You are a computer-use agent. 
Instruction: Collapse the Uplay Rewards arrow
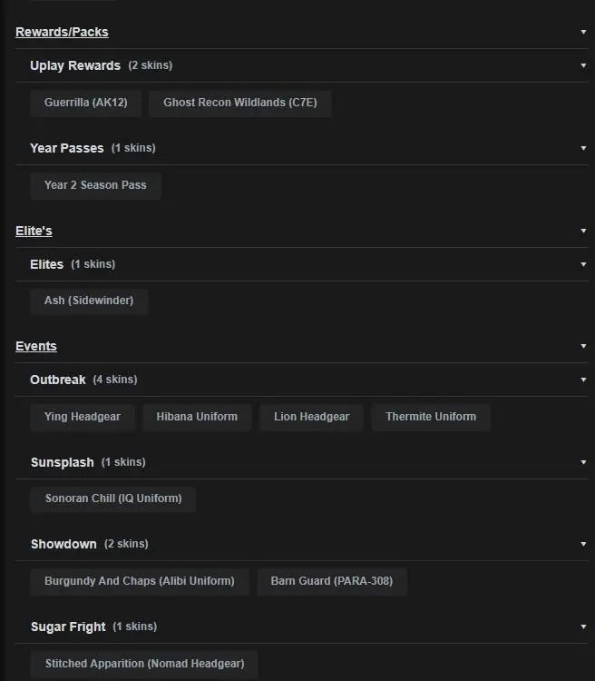coord(583,66)
